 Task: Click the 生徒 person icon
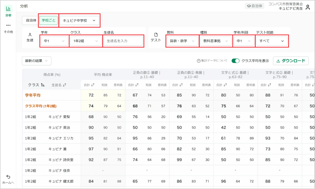(30, 35)
